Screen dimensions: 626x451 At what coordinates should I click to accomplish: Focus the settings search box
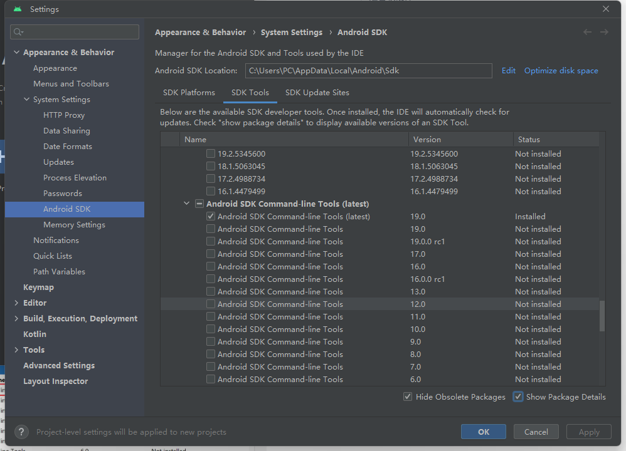[75, 32]
